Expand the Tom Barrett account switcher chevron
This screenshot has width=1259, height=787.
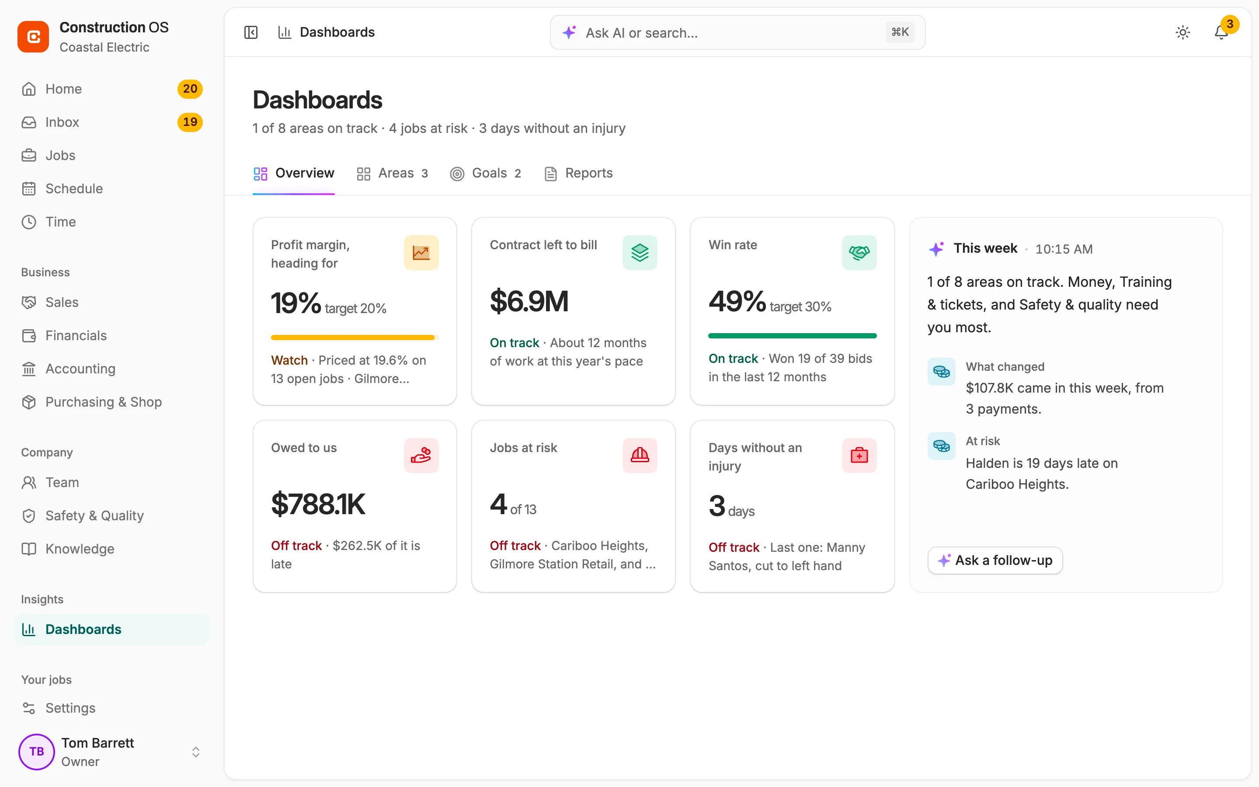click(x=195, y=752)
